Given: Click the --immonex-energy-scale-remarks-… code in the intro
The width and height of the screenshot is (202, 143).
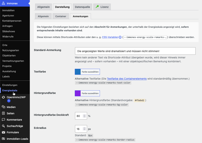Looking at the screenshot, I should [145, 37].
